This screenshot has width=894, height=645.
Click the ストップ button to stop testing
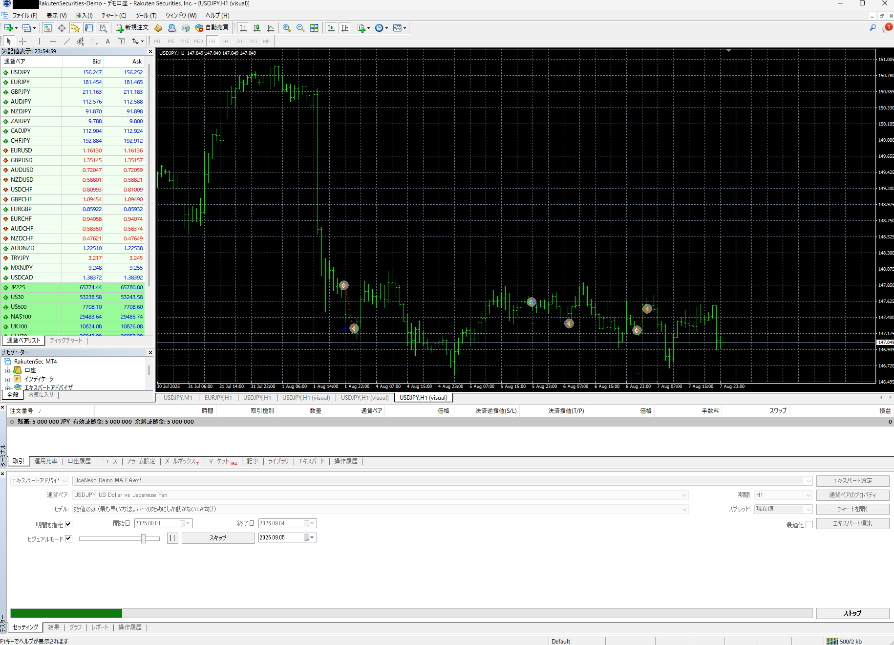(x=852, y=613)
